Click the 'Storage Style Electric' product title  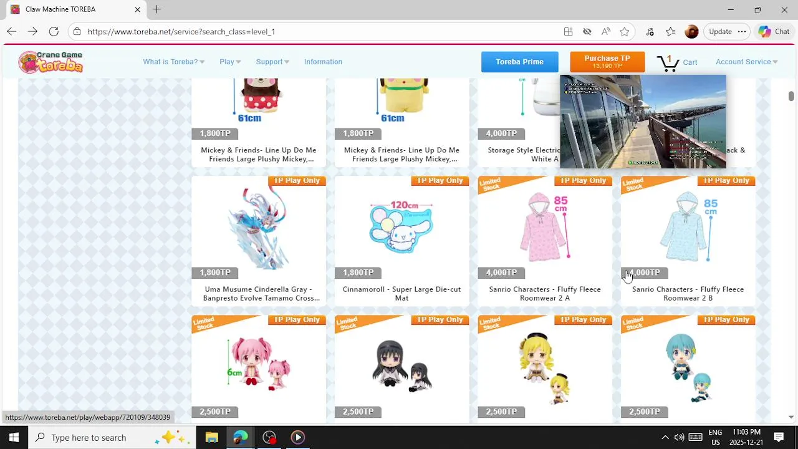coord(524,155)
